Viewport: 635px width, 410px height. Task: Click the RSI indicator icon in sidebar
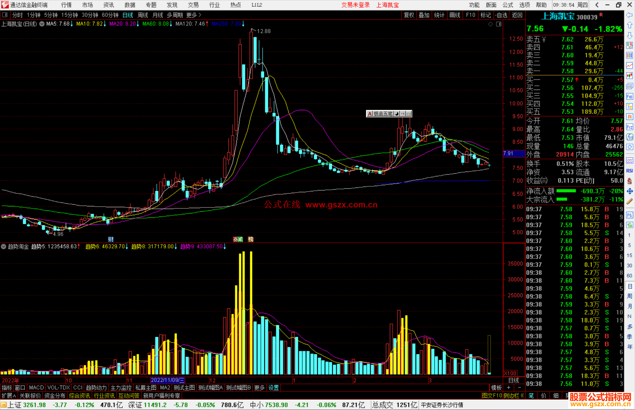click(x=629, y=171)
